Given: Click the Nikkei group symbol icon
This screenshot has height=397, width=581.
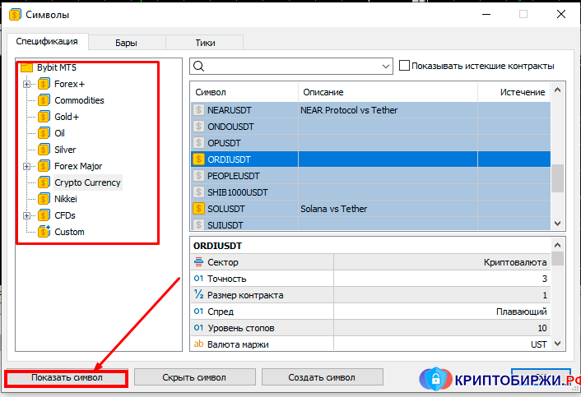Looking at the screenshot, I should (44, 199).
